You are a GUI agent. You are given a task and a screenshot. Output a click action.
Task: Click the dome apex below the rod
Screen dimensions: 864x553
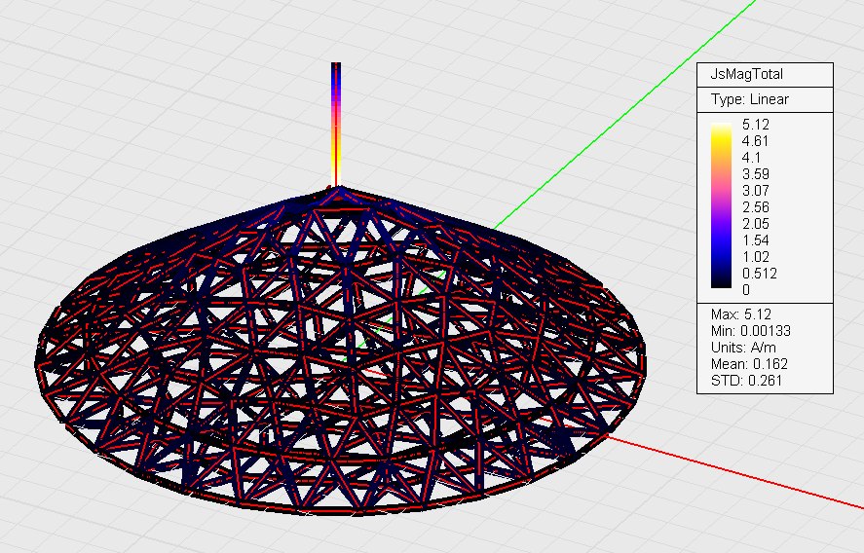336,192
